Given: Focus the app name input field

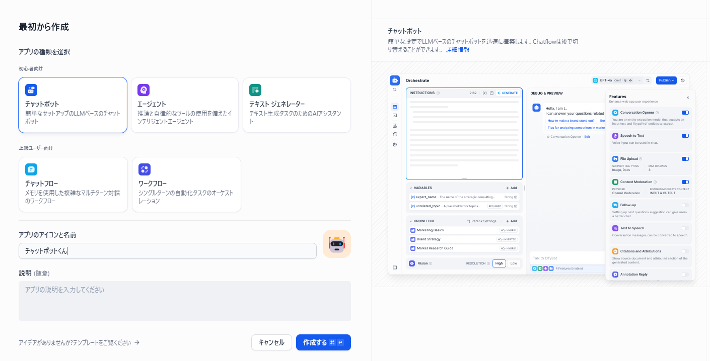Looking at the screenshot, I should 167,251.
